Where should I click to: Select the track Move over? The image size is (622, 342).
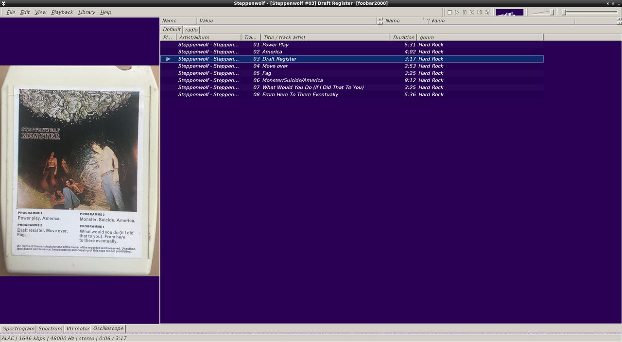click(352, 66)
